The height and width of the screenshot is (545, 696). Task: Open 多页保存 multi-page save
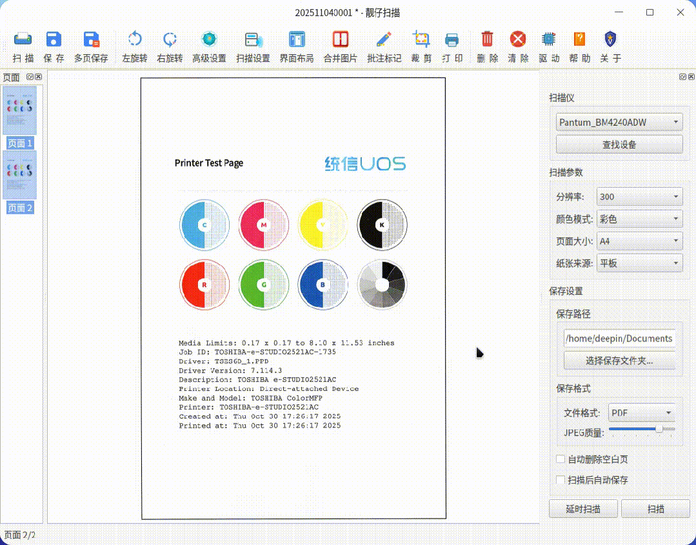pos(91,46)
